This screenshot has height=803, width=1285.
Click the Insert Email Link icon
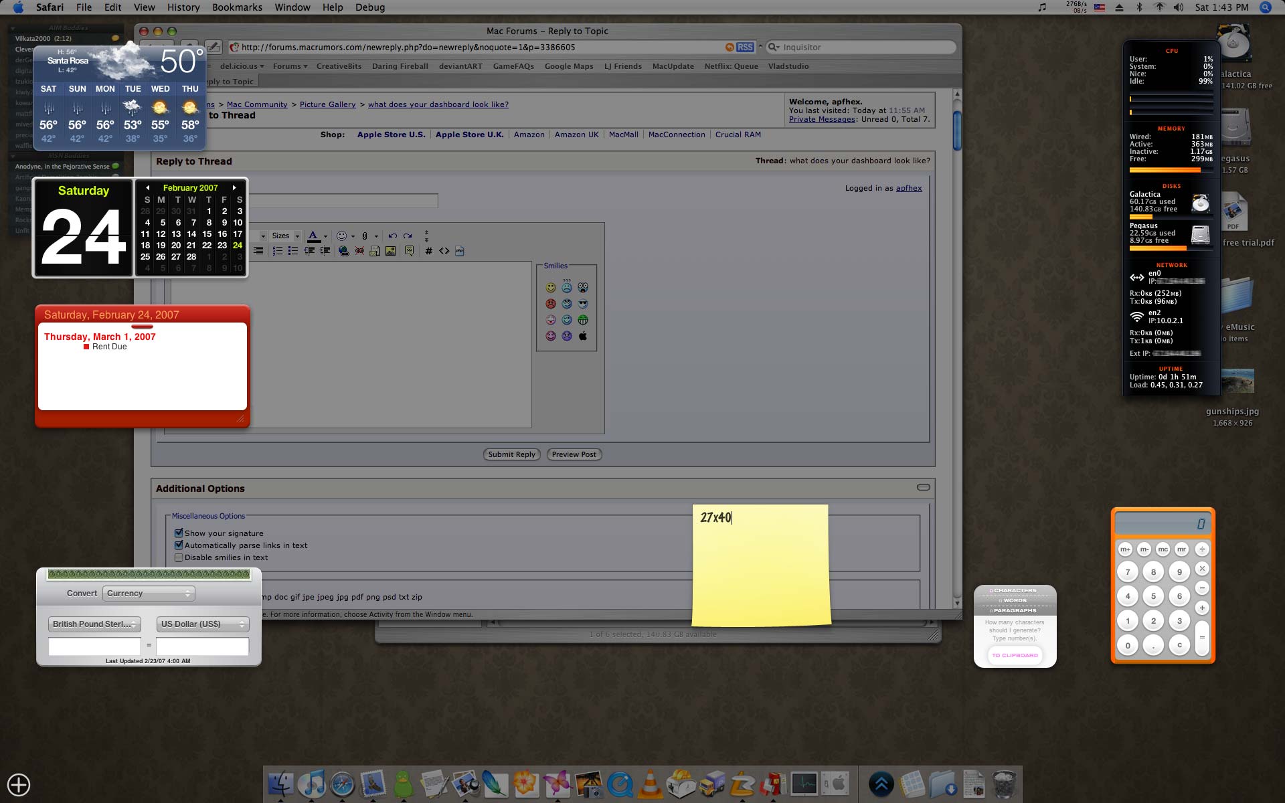click(375, 251)
